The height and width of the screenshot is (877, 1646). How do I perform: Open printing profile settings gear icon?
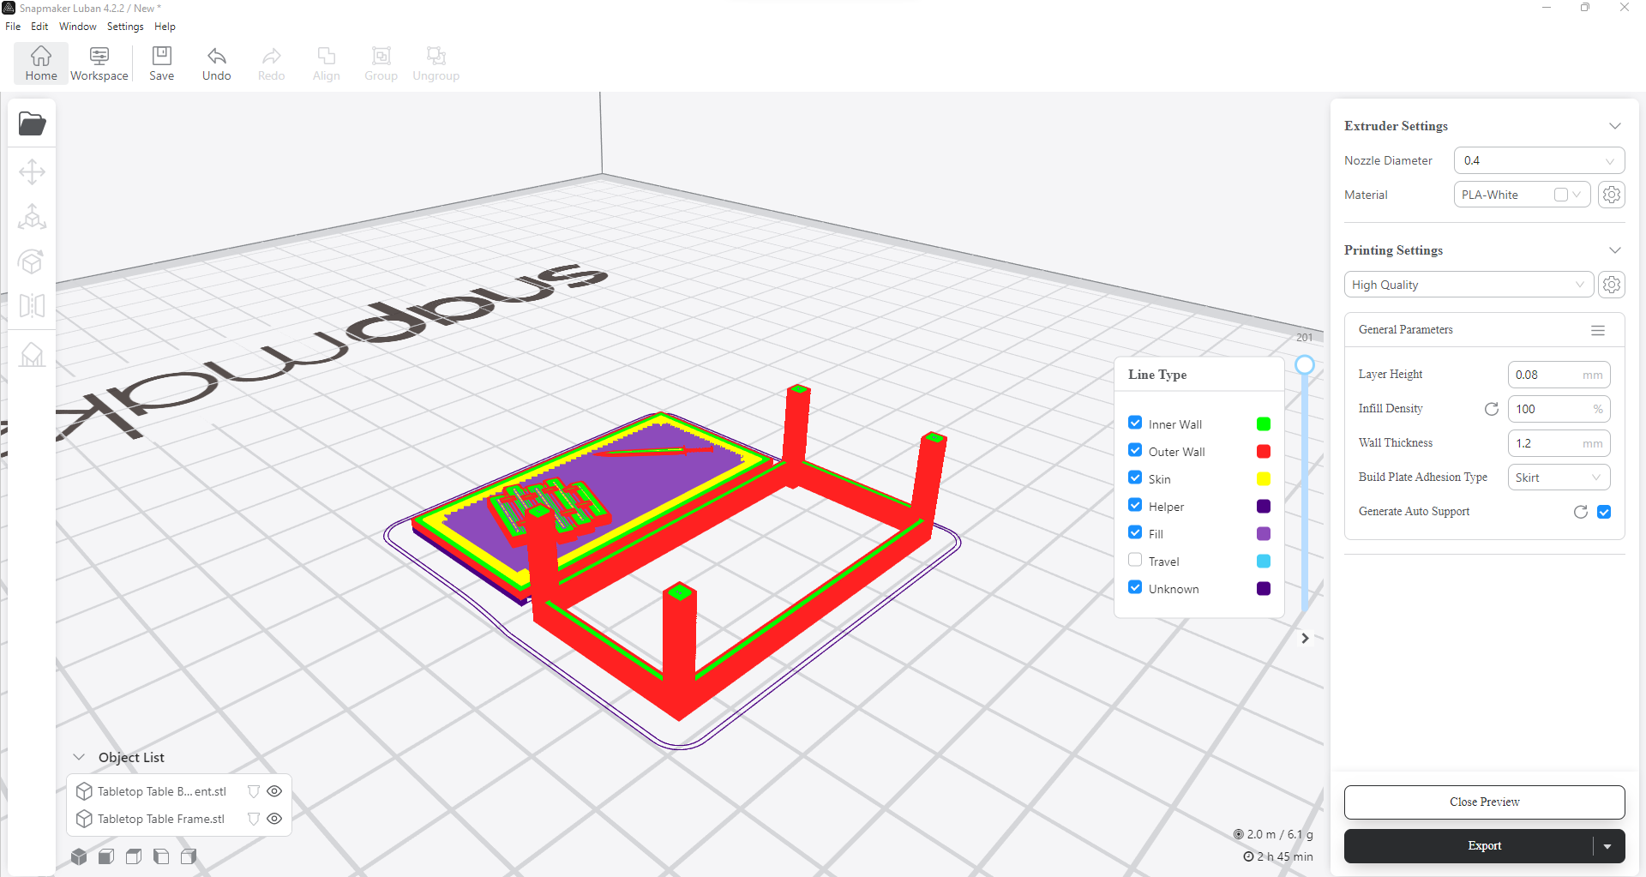point(1612,285)
